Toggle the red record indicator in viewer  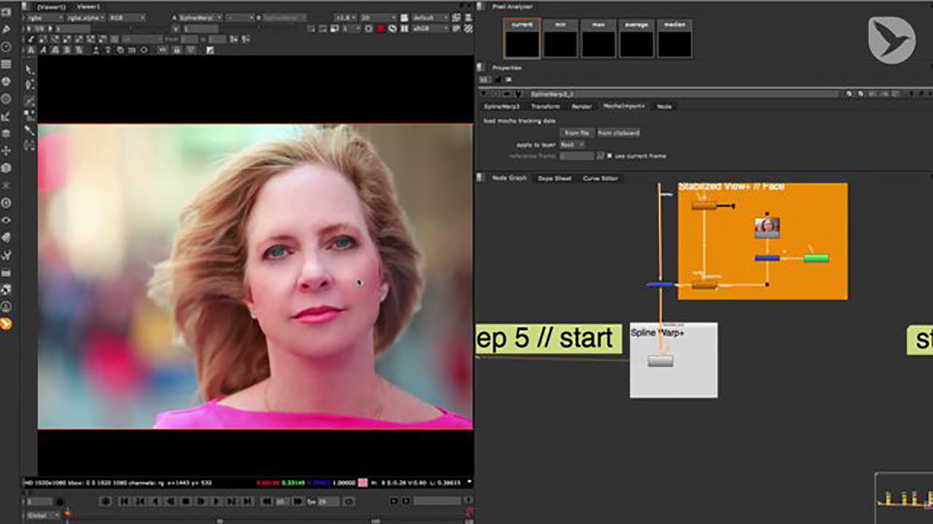(381, 28)
